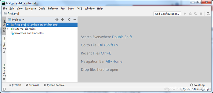
Task: Click 'Drop files here to open' text
Action: 99,69
